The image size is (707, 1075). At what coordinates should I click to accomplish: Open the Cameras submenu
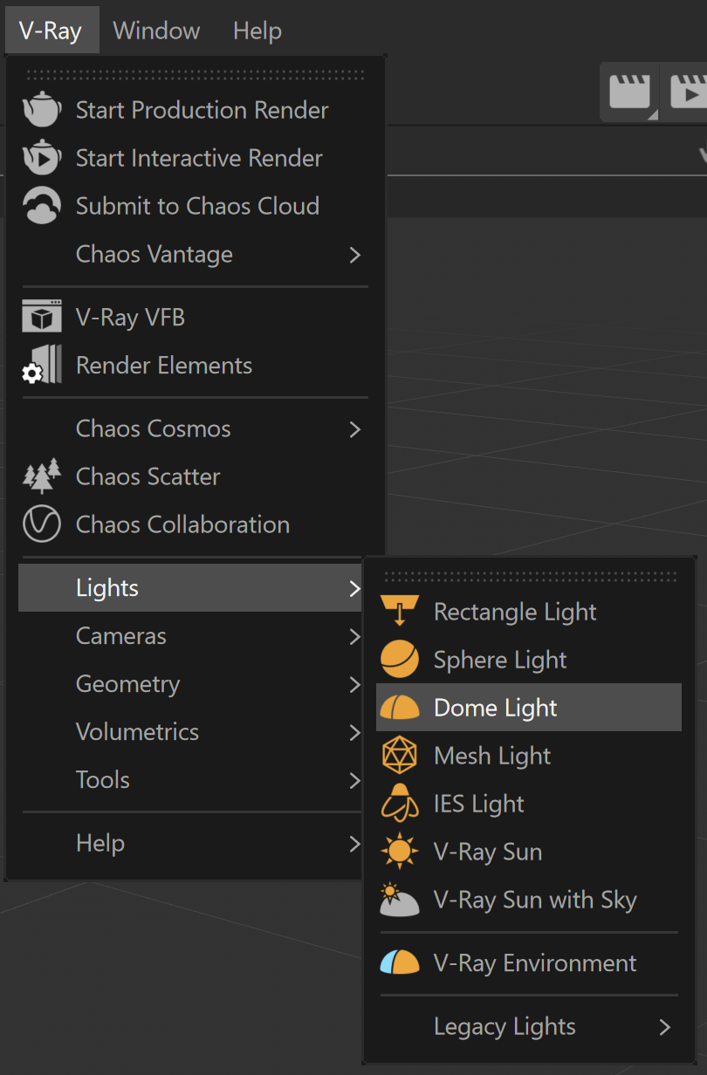tap(190, 636)
